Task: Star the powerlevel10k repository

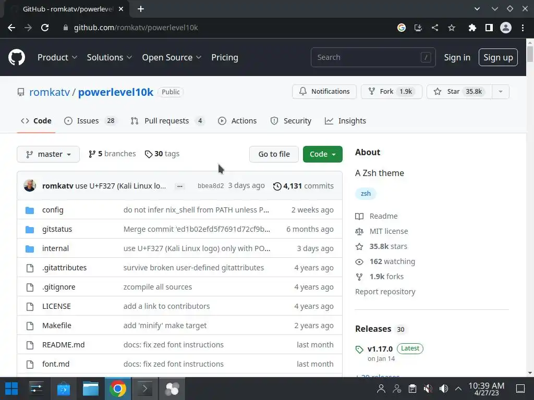Action: 459,92
